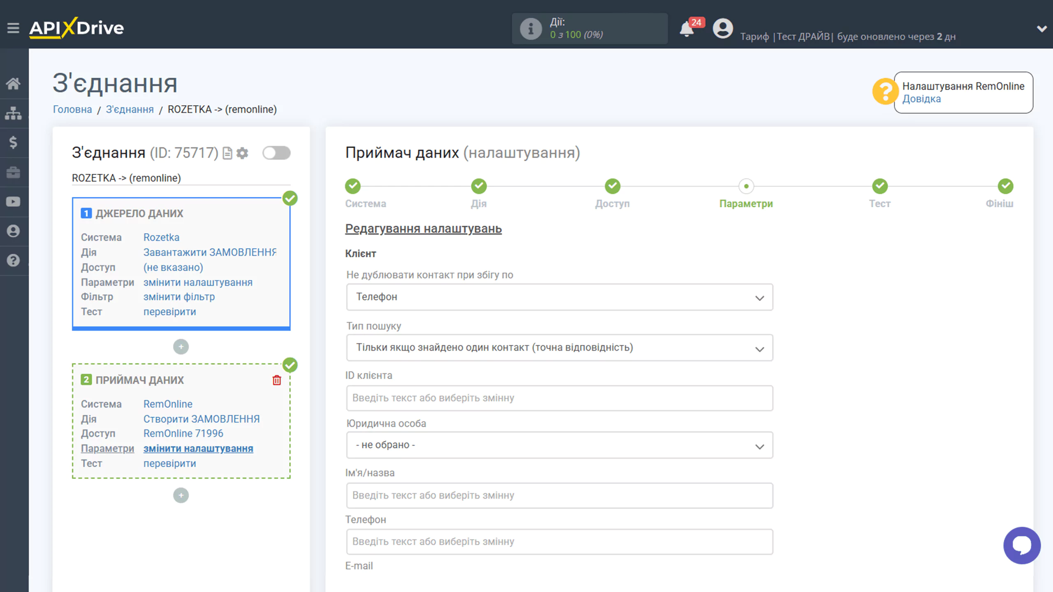Open Завантажити ЗАМОВЛЕННЯ action link

click(210, 252)
